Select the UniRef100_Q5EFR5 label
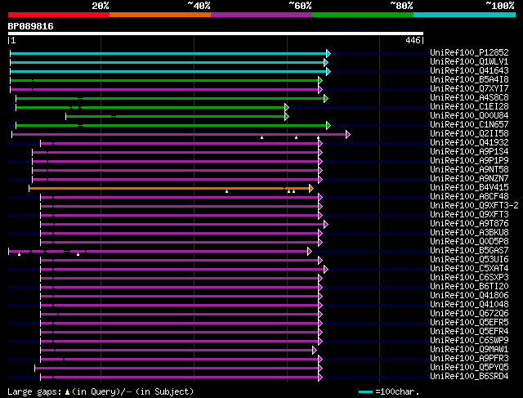This screenshot has height=398, width=523. pyautogui.click(x=469, y=323)
